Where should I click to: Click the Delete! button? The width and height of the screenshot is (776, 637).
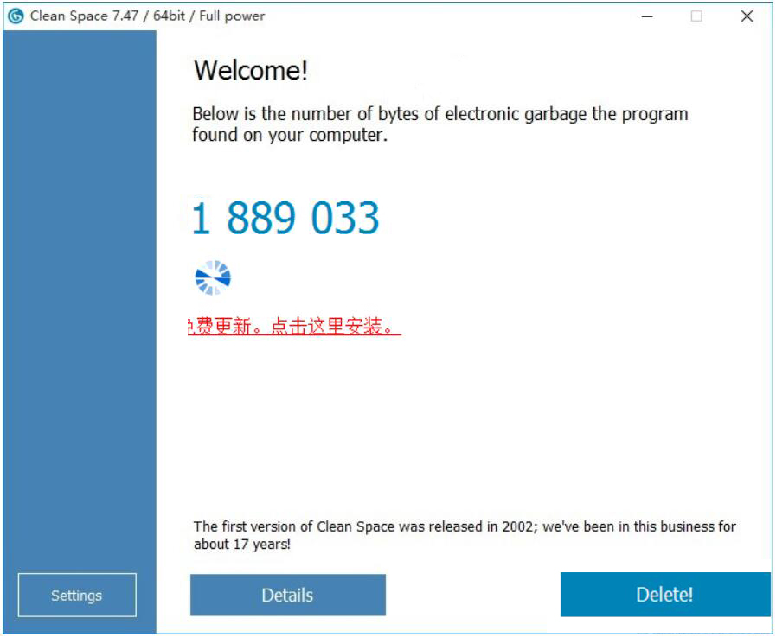click(665, 595)
